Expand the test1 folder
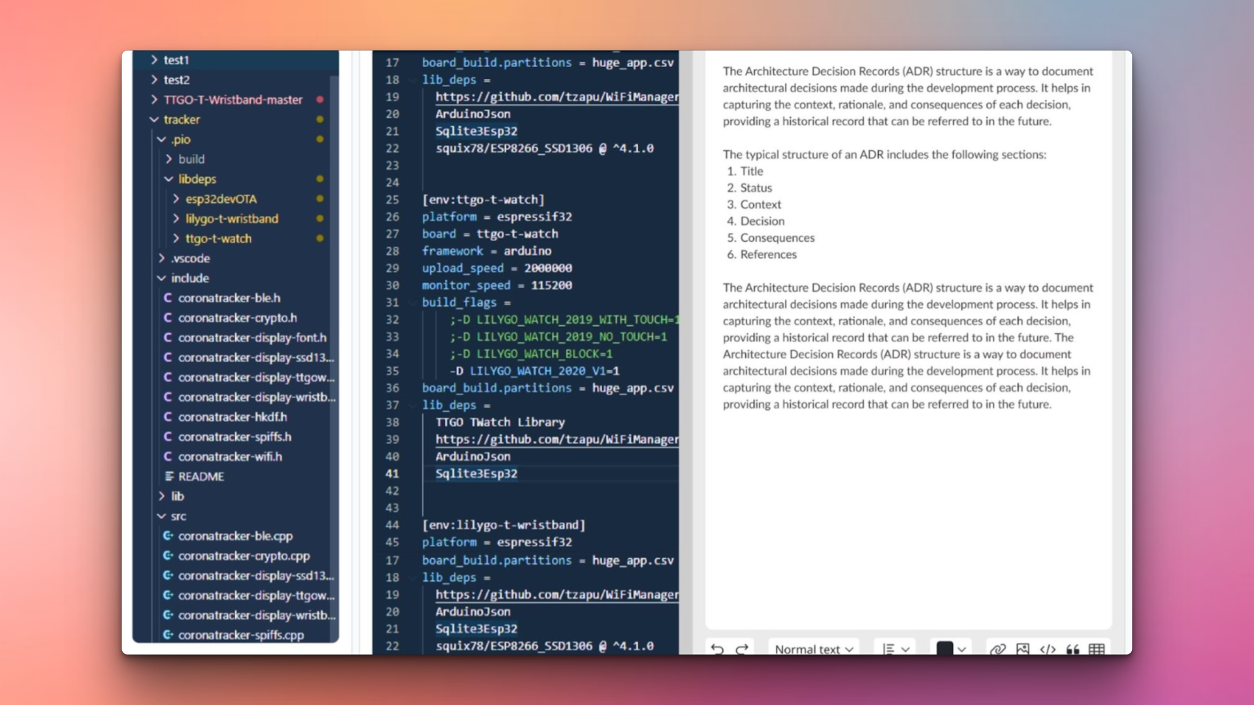Screen dimensions: 1254x705 click(x=155, y=60)
